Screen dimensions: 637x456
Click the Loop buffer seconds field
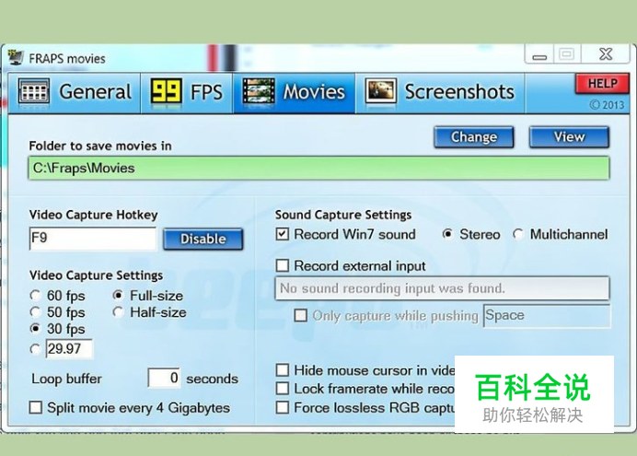[x=164, y=378]
